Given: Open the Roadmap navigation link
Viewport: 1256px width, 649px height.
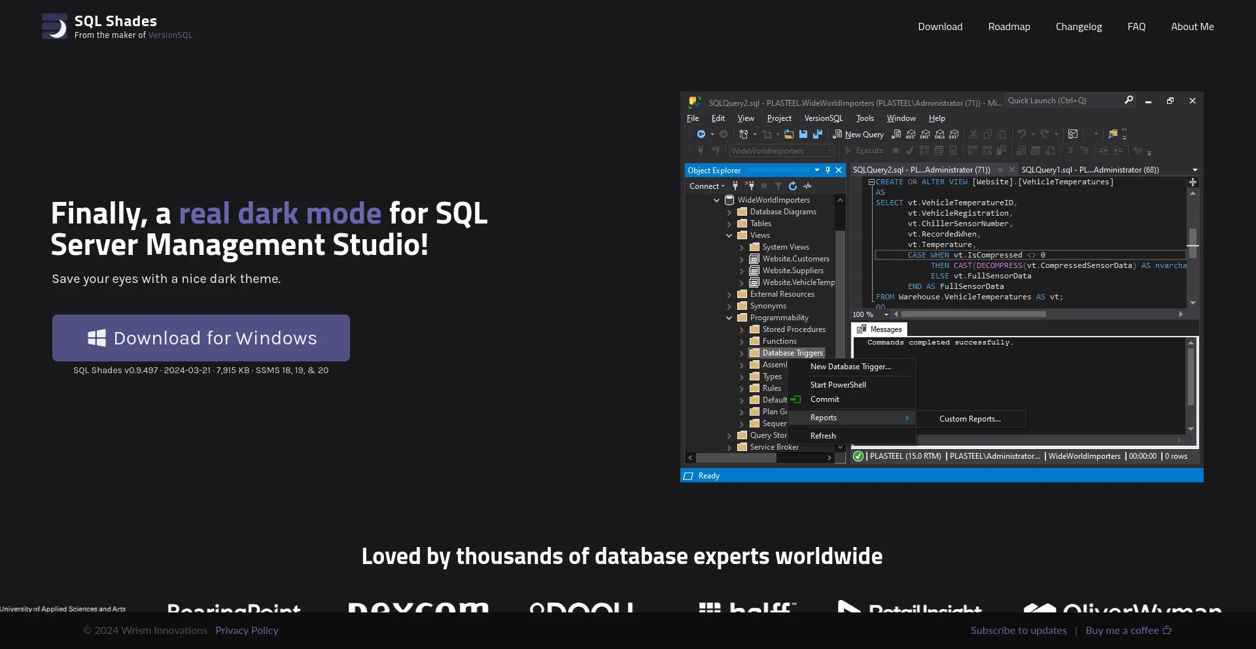Looking at the screenshot, I should (1009, 27).
